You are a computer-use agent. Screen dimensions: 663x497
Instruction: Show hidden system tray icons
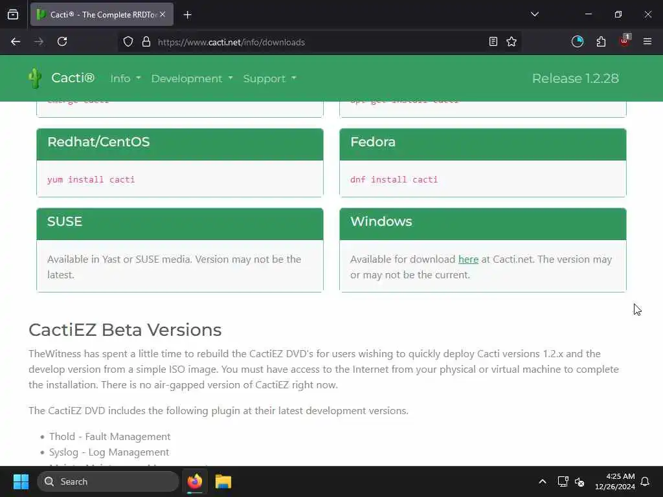pyautogui.click(x=543, y=481)
